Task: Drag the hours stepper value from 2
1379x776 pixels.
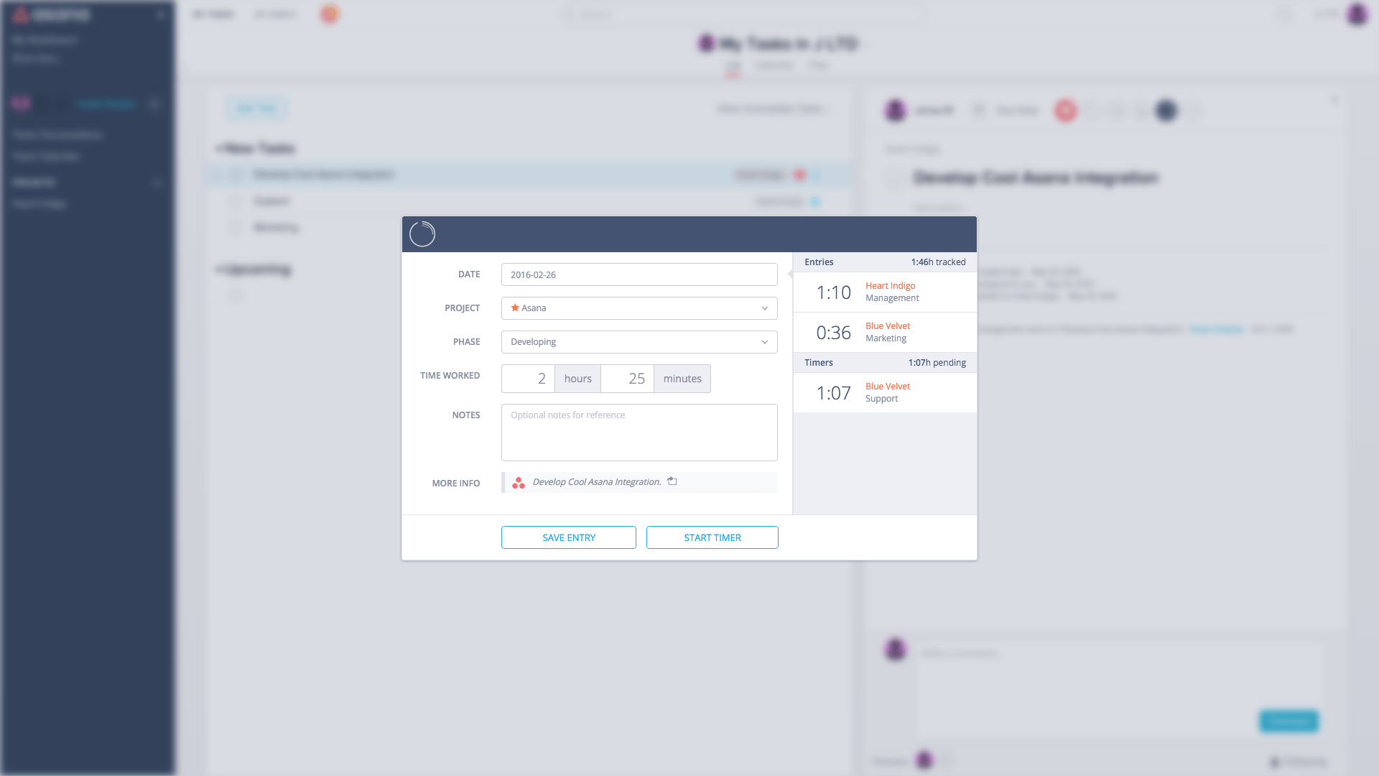Action: (x=526, y=378)
